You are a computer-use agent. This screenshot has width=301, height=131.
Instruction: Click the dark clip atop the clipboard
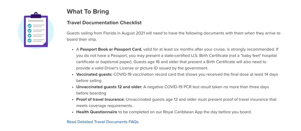coord(36,15)
